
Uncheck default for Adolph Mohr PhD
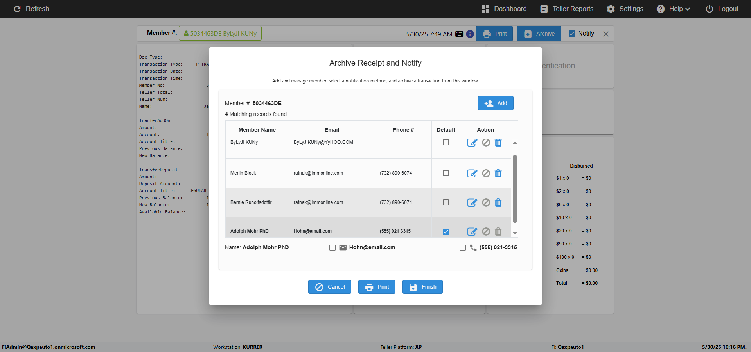pos(446,232)
